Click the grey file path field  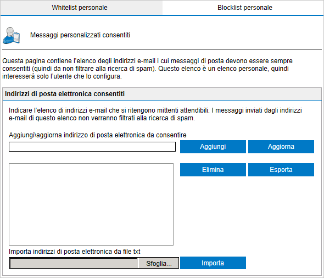pyautogui.click(x=74, y=263)
